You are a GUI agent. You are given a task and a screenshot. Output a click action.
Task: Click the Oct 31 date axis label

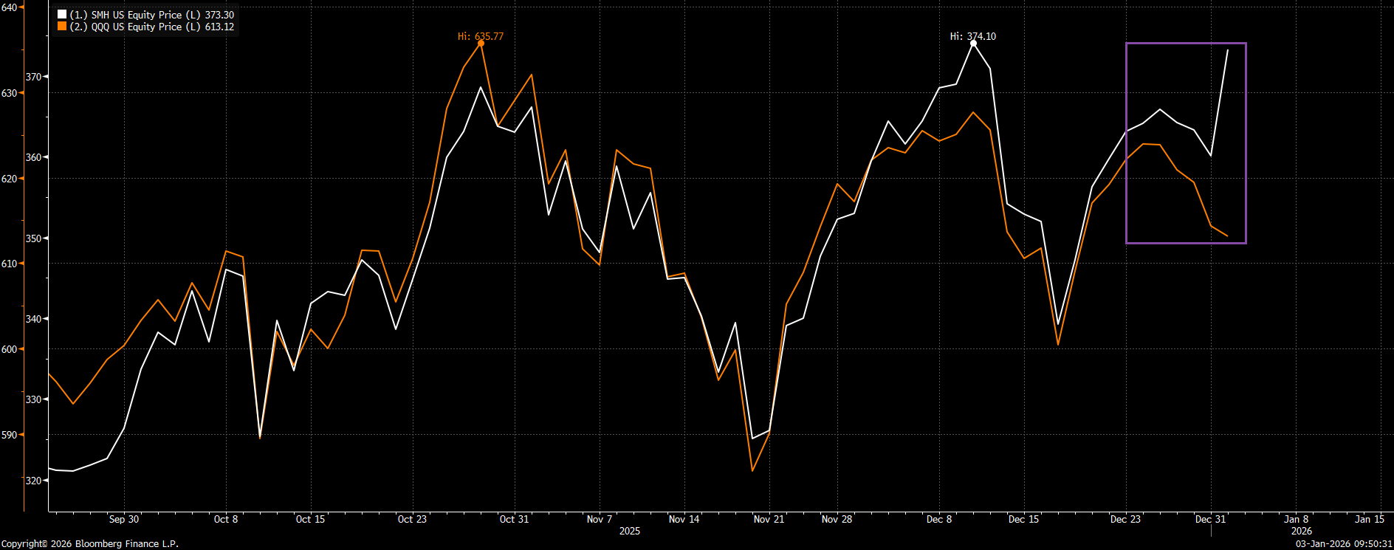click(x=514, y=519)
